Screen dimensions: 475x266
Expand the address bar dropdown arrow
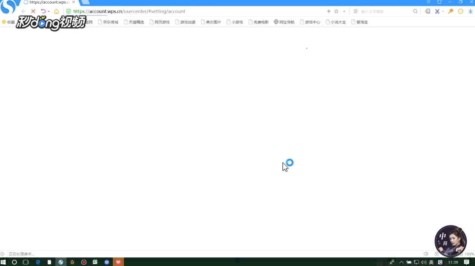tap(344, 11)
